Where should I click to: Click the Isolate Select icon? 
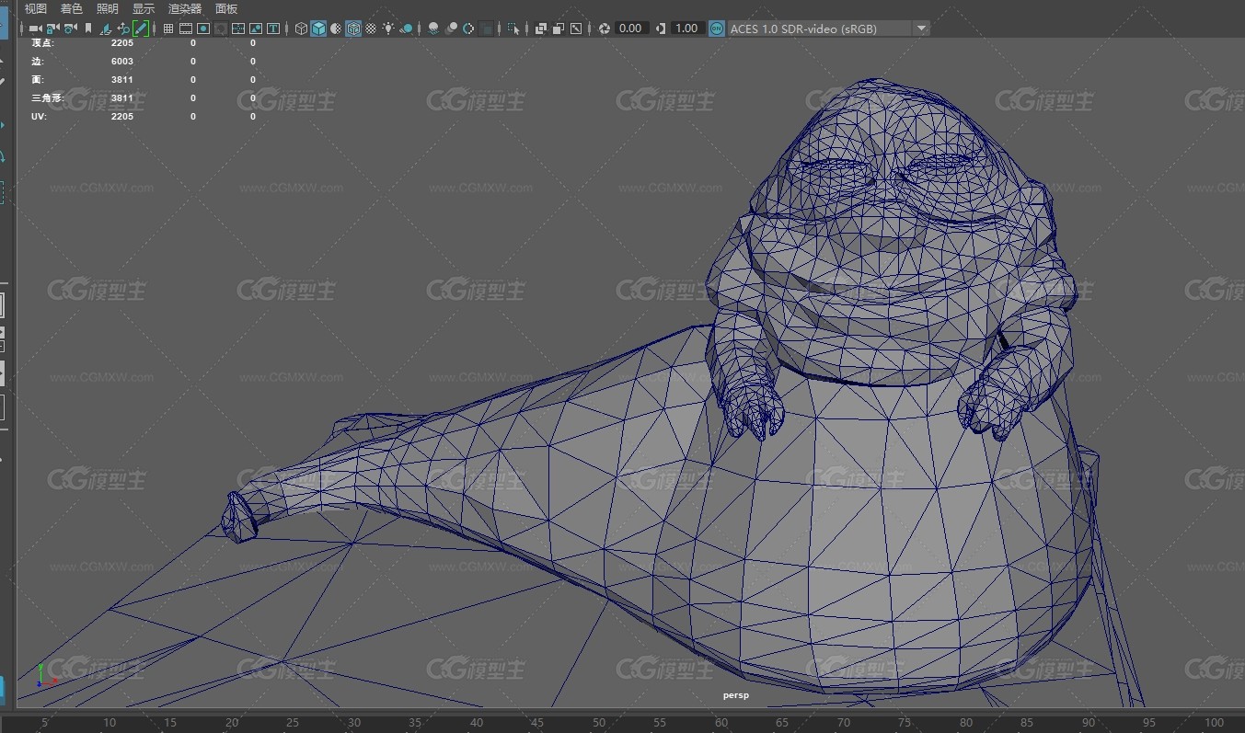coord(513,29)
